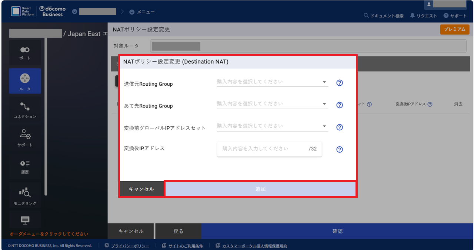This screenshot has height=250, width=474.
Task: Click help icon for 送信元Routing Group
Action: [x=340, y=83]
